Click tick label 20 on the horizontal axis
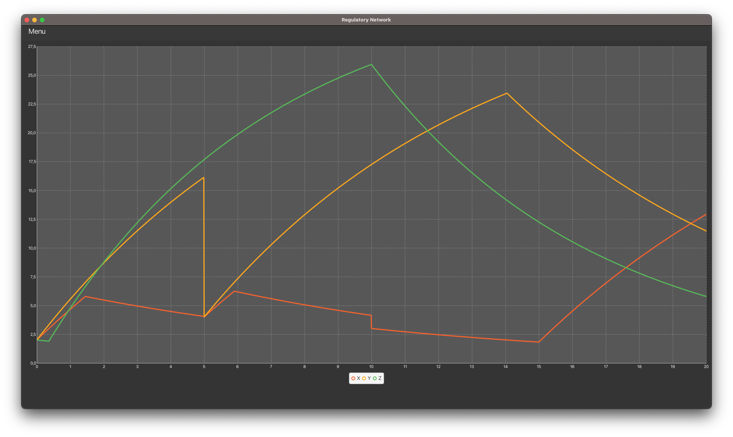733x437 pixels. pyautogui.click(x=706, y=367)
